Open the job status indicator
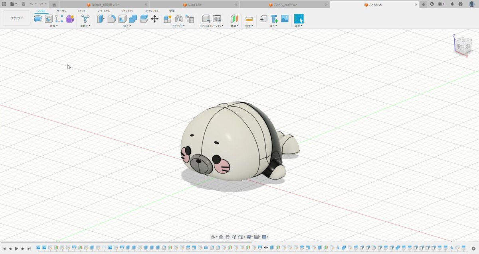The height and width of the screenshot is (254, 479). (441, 4)
